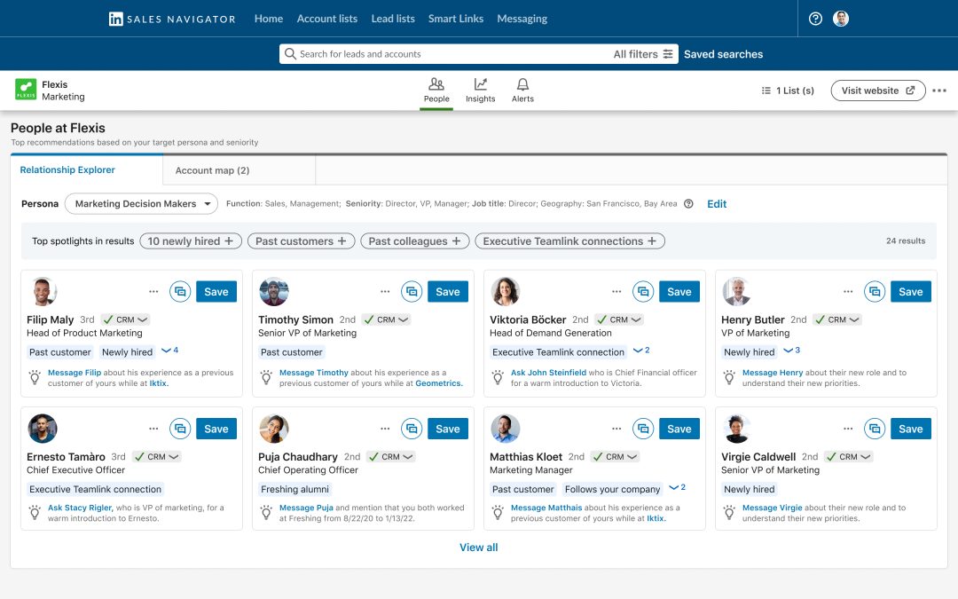The width and height of the screenshot is (958, 599).
Task: Open more options dots on Puja Chaudhary card
Action: coord(385,429)
